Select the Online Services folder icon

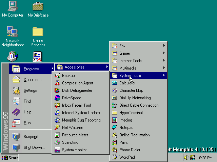(x=38, y=37)
